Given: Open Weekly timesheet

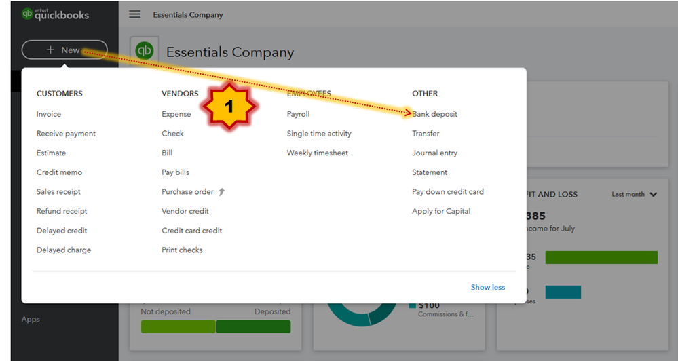Looking at the screenshot, I should tap(318, 153).
